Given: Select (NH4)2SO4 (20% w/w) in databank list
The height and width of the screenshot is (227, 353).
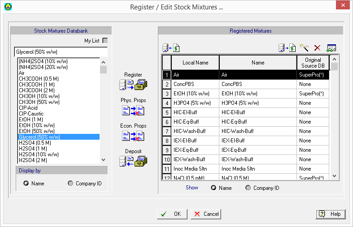Looking at the screenshot, I should point(58,67).
